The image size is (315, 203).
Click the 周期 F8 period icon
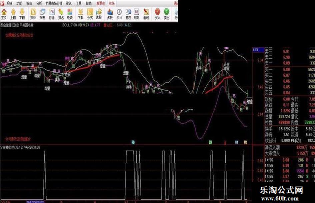point(137,14)
